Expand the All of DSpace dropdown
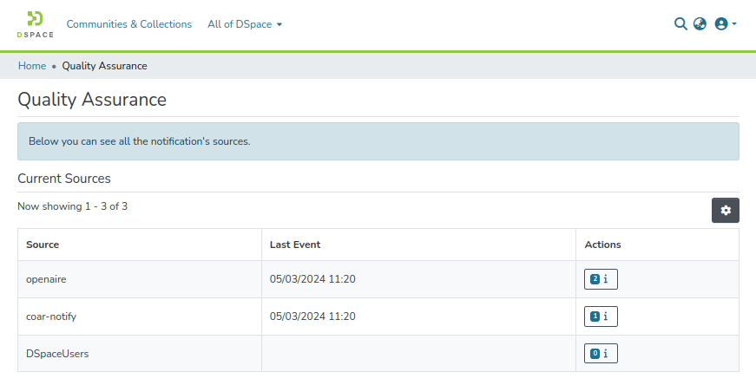The height and width of the screenshot is (385, 756). [245, 24]
